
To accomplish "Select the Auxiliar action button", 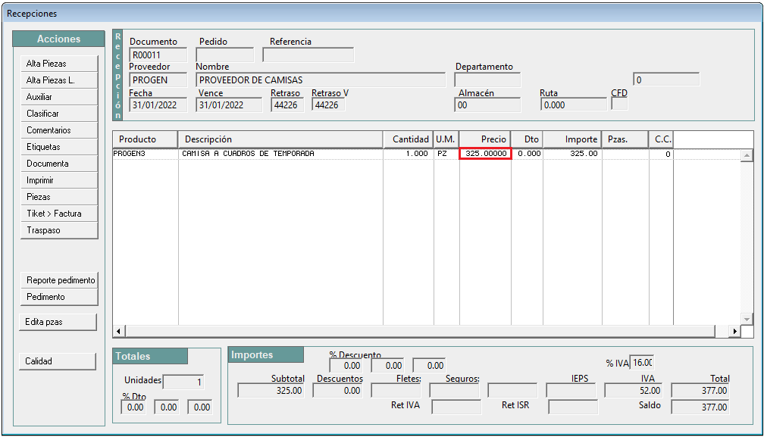I will point(59,97).
